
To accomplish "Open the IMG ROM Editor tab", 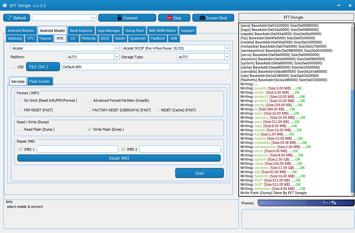I will 162,31.
